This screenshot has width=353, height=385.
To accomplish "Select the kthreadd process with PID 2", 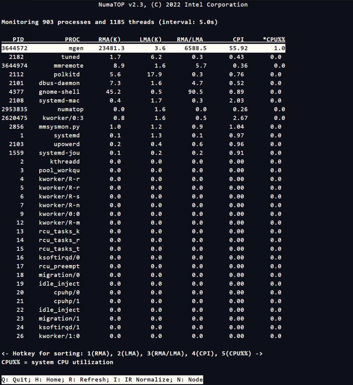I will coord(65,162).
